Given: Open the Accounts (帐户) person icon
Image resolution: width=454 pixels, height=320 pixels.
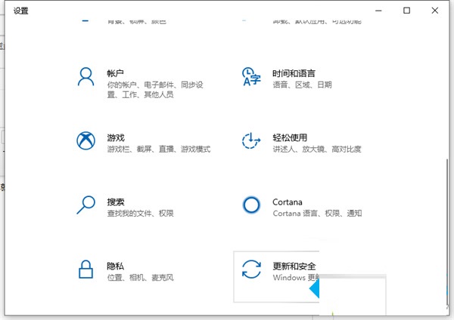Looking at the screenshot, I should pyautogui.click(x=86, y=77).
